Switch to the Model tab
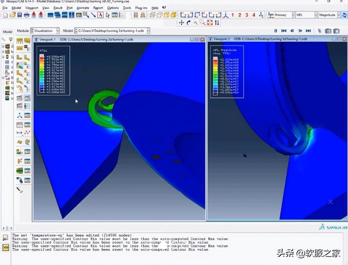 8,32
